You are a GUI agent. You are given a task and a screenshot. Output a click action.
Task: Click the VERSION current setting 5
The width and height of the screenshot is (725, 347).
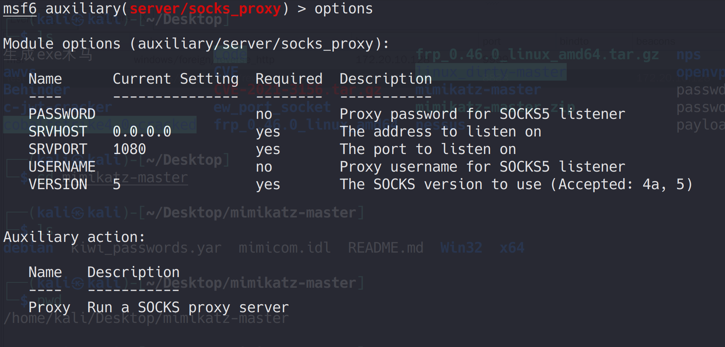[x=117, y=185]
